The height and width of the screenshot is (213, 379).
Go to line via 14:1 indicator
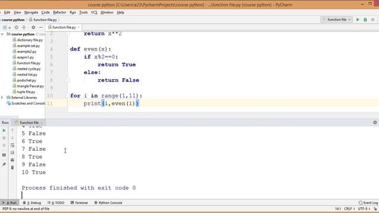(x=338, y=209)
